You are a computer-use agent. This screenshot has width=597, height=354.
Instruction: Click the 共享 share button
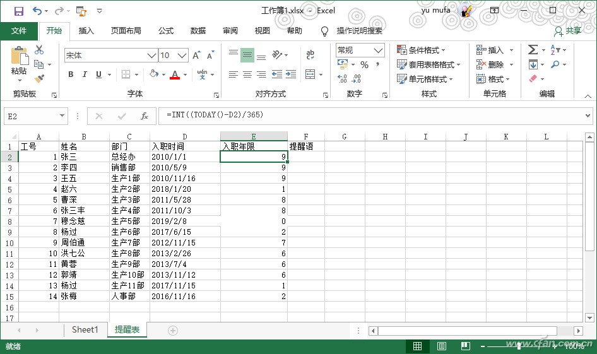click(567, 31)
